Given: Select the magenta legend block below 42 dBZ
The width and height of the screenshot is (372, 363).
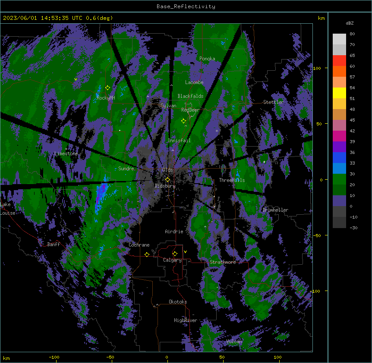Looking at the screenshot, I should click(x=339, y=136).
